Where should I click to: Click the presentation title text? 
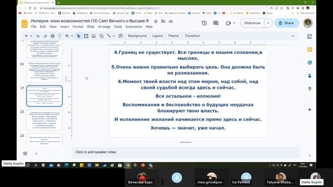coord(89,21)
